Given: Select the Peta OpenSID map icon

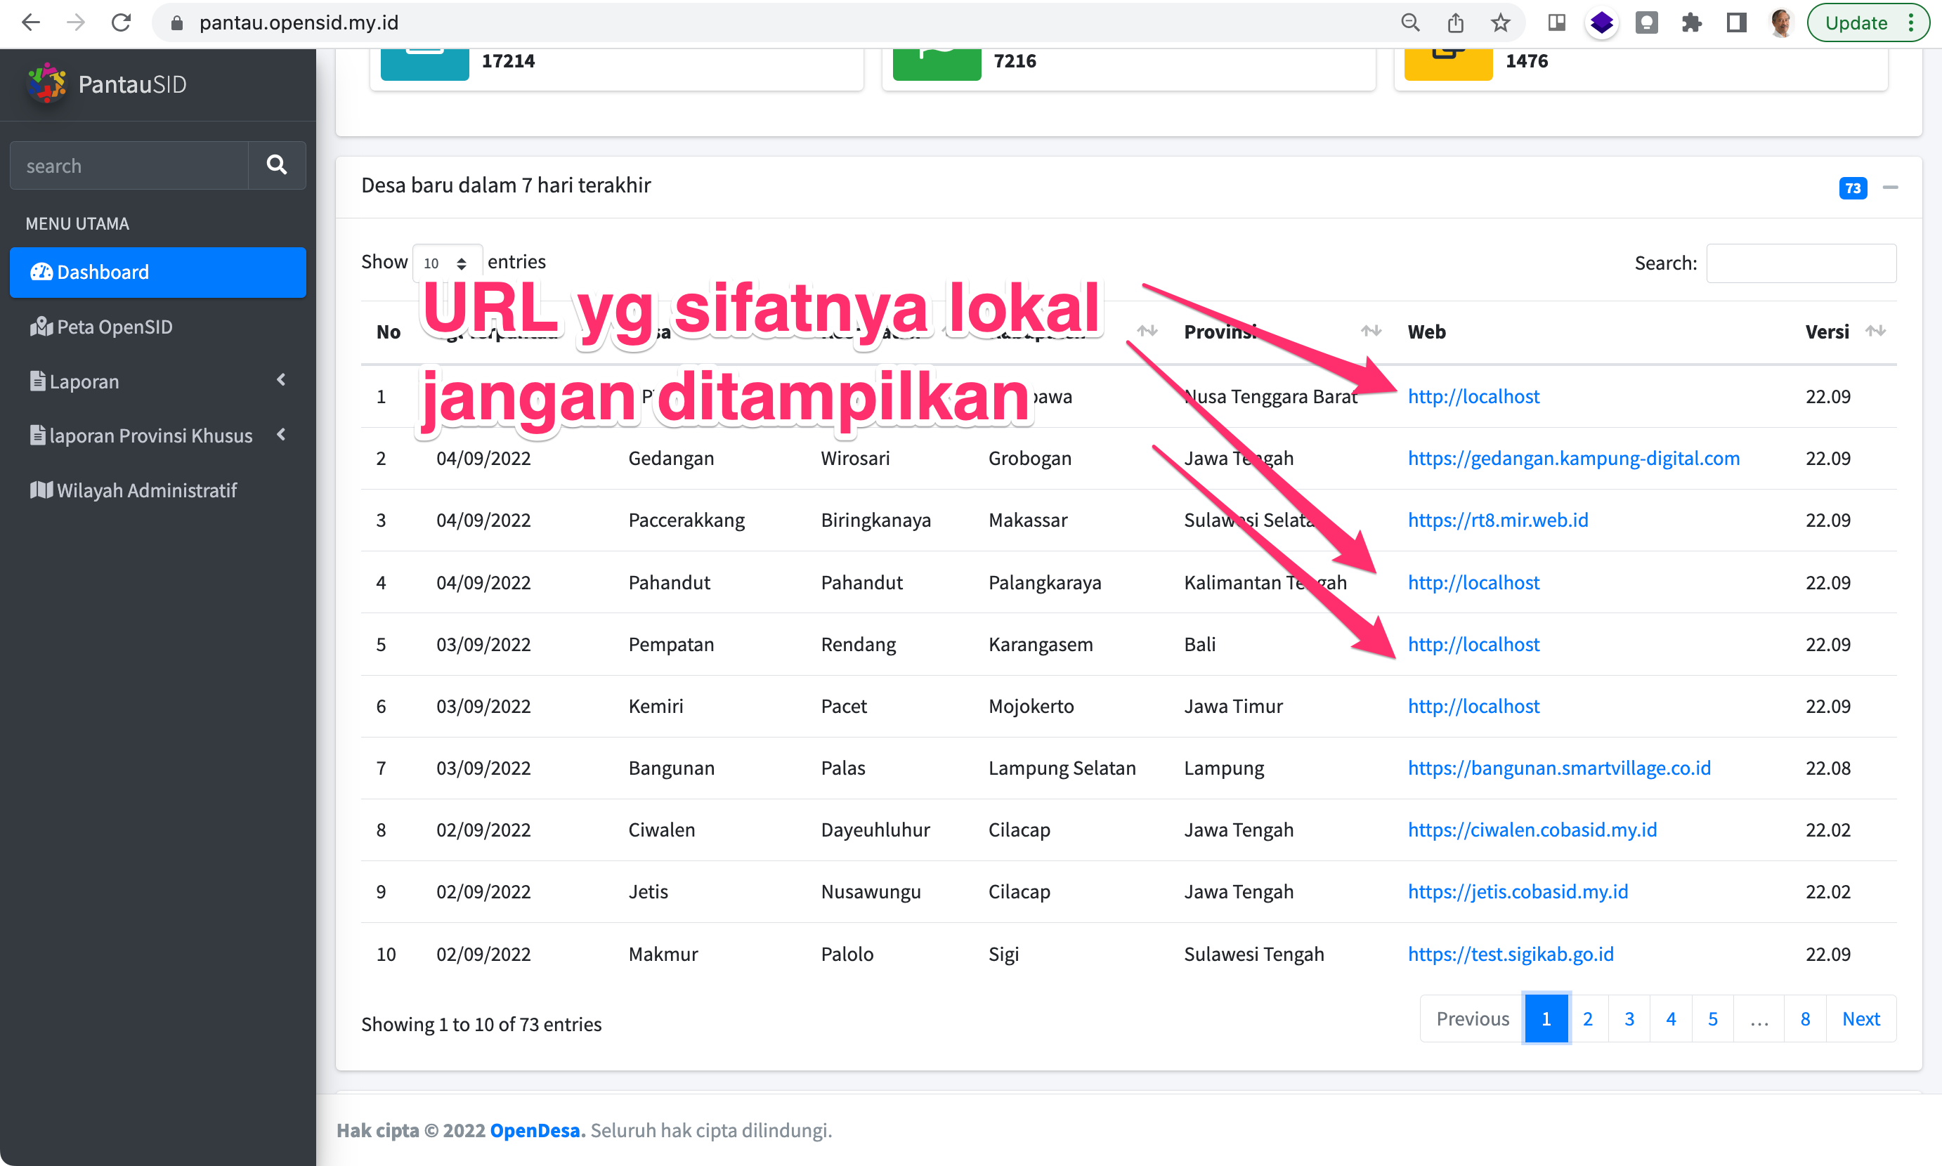Looking at the screenshot, I should click(x=40, y=327).
